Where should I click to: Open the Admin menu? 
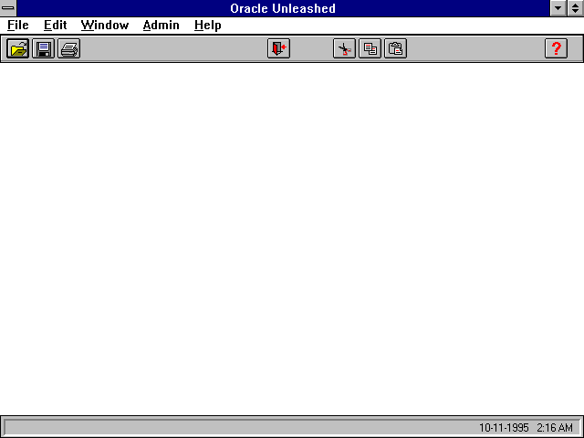pos(162,26)
